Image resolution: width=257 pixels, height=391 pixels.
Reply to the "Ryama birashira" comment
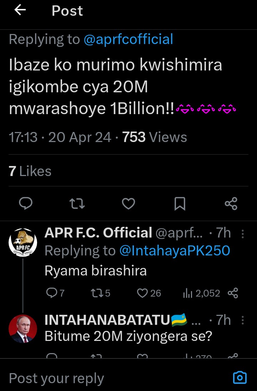click(52, 293)
